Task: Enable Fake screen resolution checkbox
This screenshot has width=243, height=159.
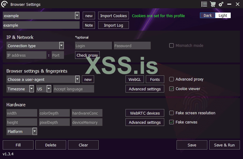Action: (171, 113)
